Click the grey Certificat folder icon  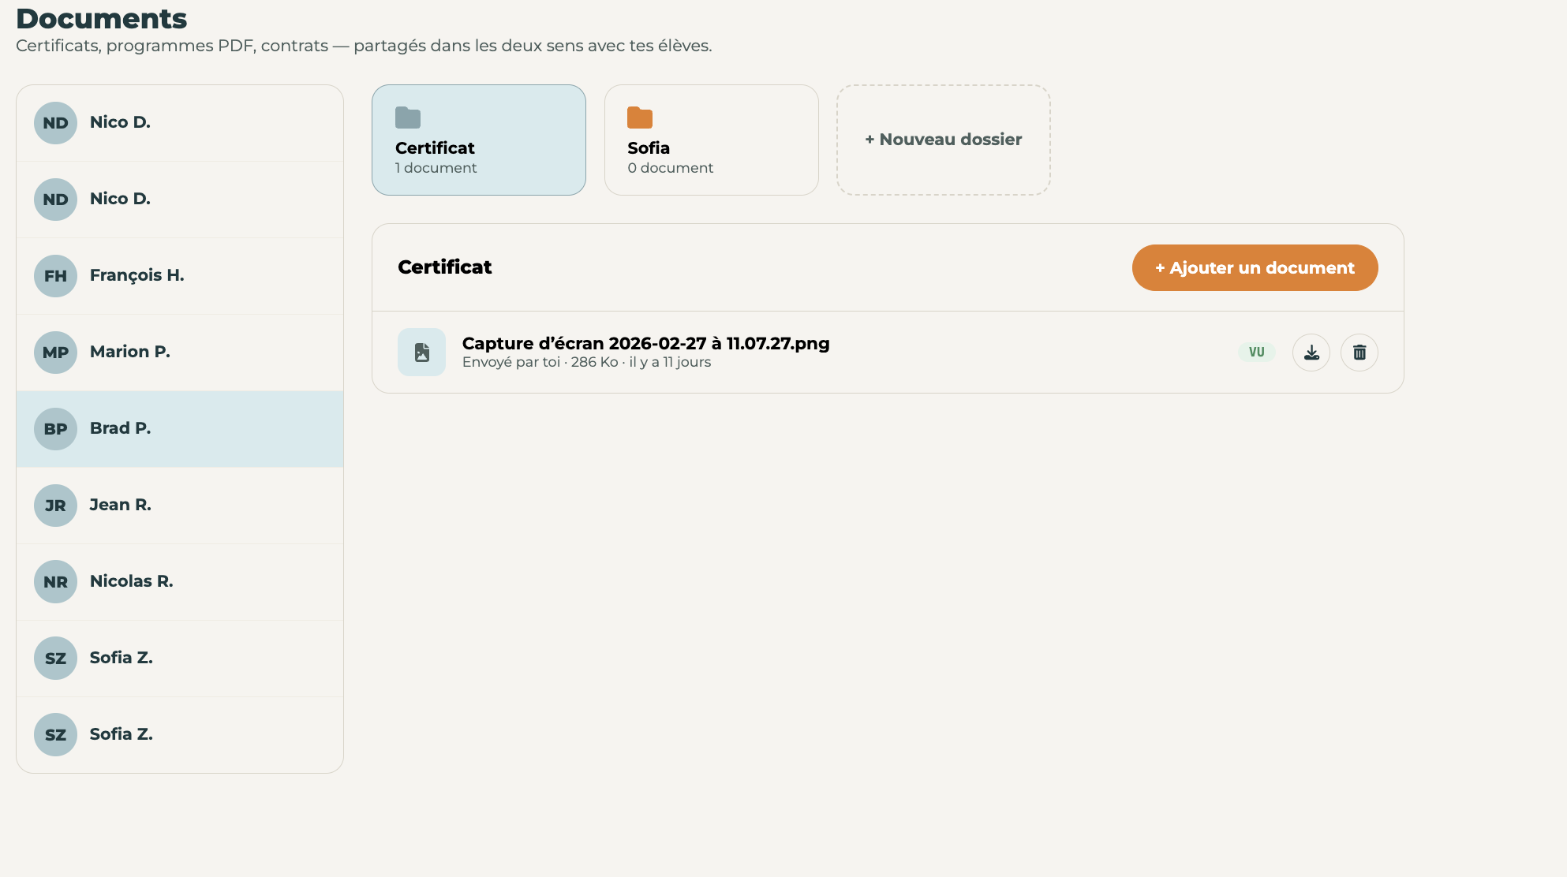pyautogui.click(x=408, y=118)
